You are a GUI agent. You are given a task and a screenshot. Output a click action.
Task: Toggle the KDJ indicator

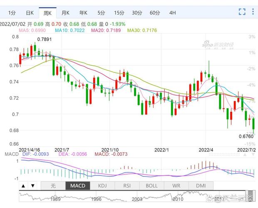(x=102, y=186)
